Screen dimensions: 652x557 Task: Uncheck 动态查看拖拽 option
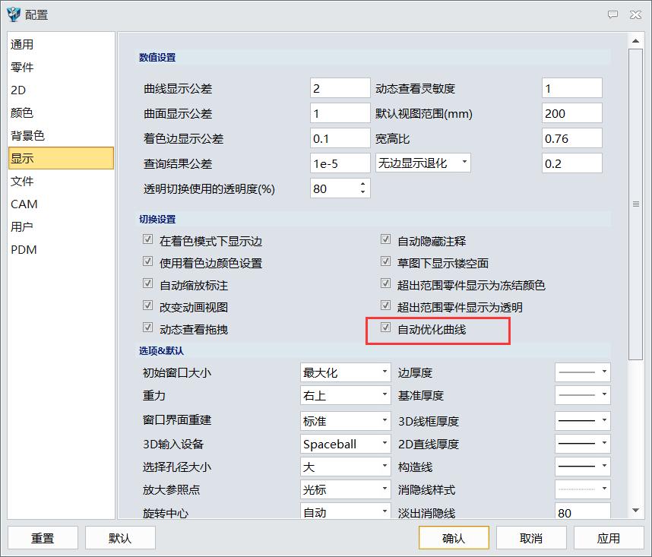[147, 330]
